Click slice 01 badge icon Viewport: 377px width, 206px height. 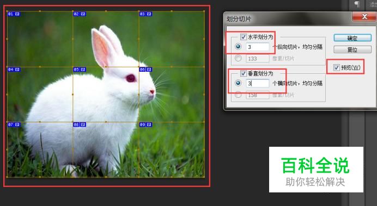[x=17, y=14]
